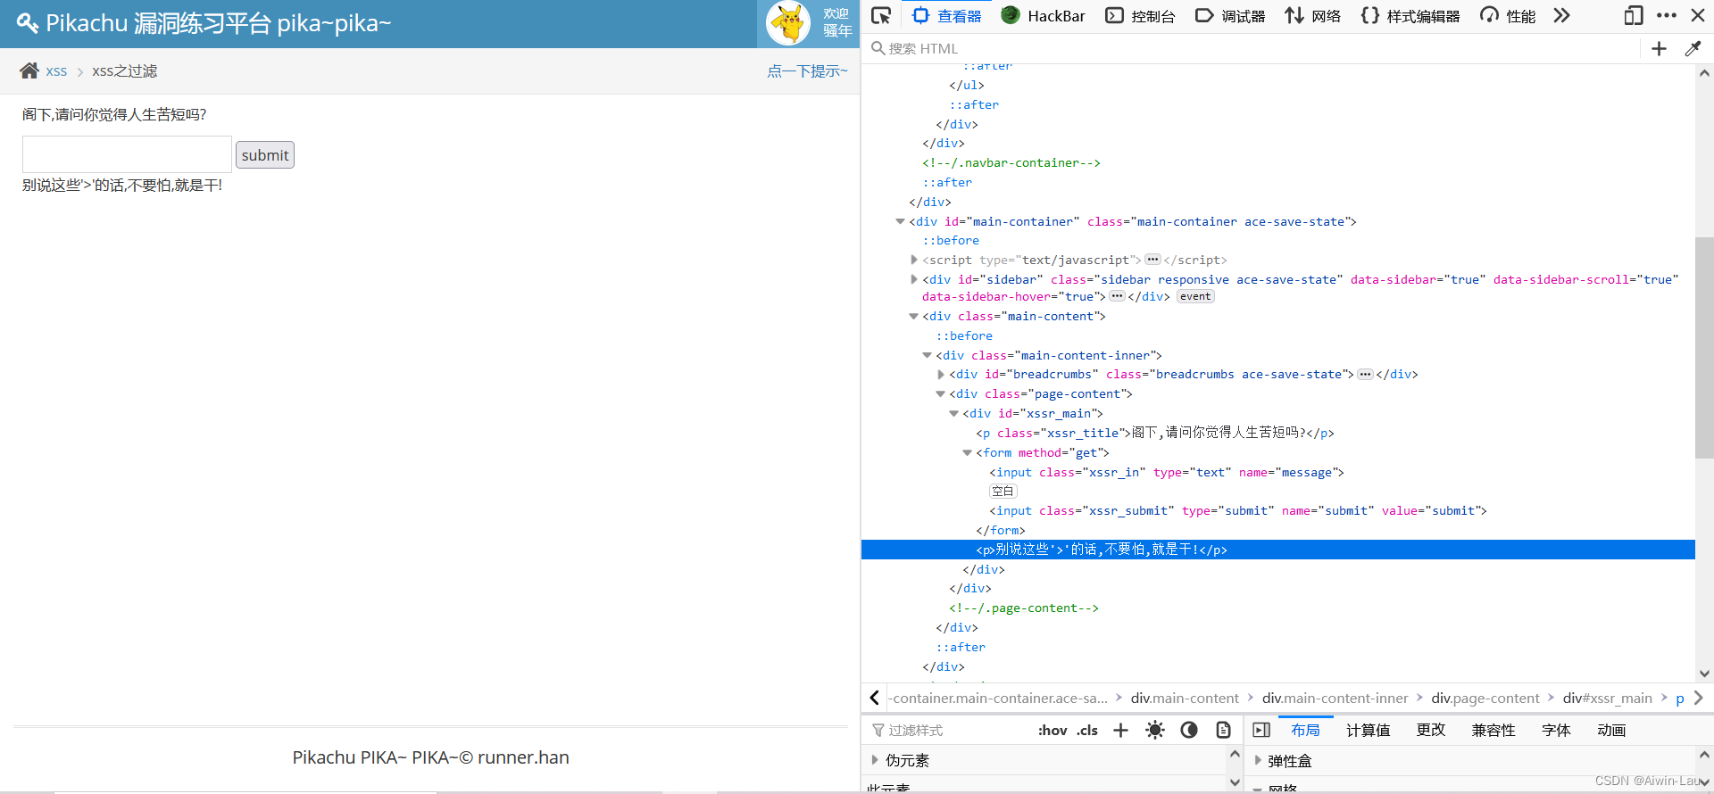The width and height of the screenshot is (1714, 794).
Task: Select the input name=message node
Action: coord(1167,472)
